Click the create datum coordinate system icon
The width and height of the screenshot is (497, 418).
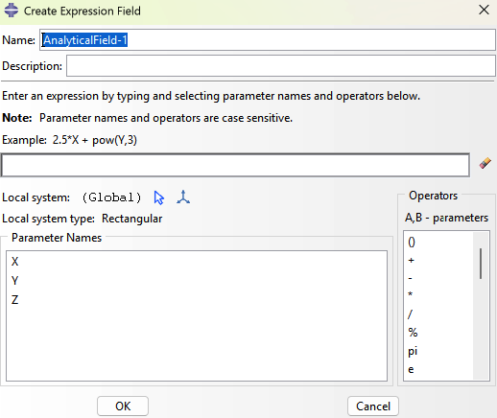coord(183,197)
